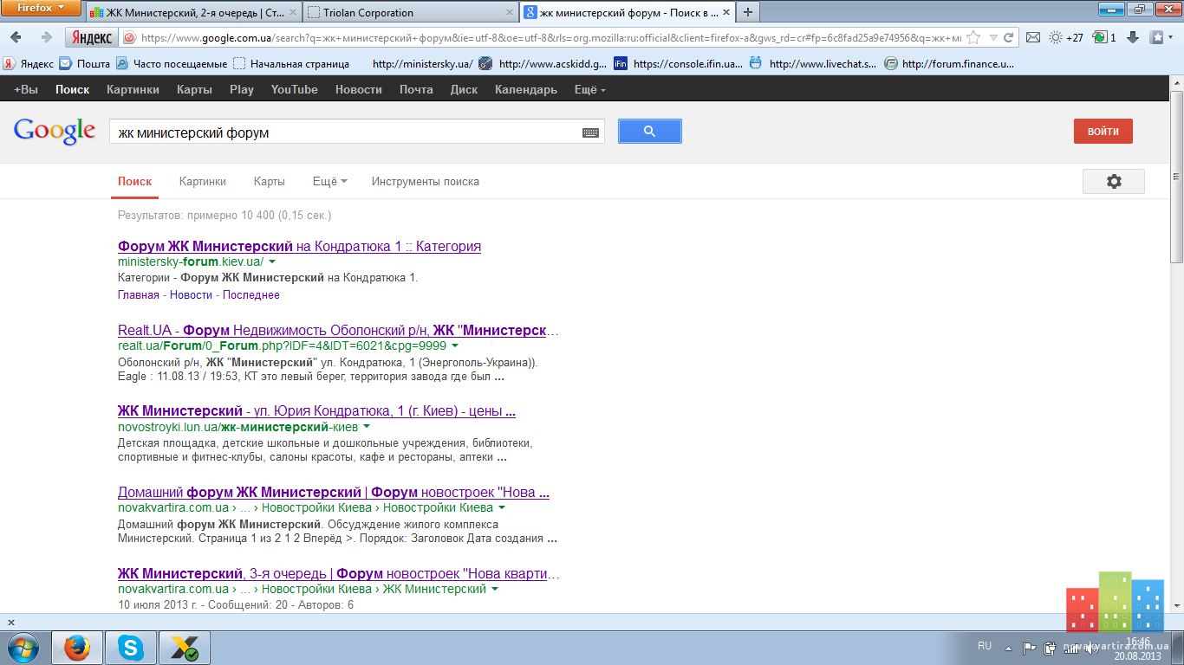Click the Windows Start button
This screenshot has height=665, width=1184.
tap(23, 648)
